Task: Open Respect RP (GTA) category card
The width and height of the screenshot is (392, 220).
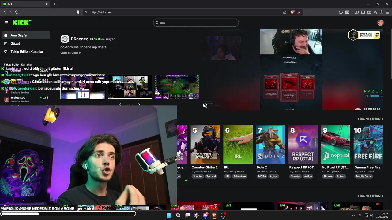Action: tap(303, 144)
